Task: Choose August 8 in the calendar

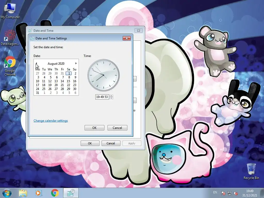Action: 69,77
